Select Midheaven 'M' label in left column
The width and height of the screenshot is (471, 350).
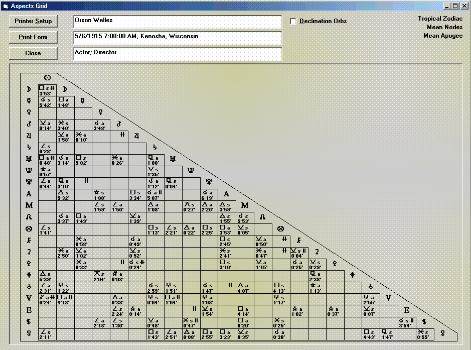tap(29, 205)
